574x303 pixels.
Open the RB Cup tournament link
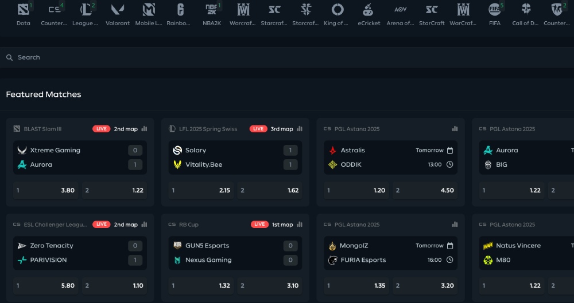point(188,225)
